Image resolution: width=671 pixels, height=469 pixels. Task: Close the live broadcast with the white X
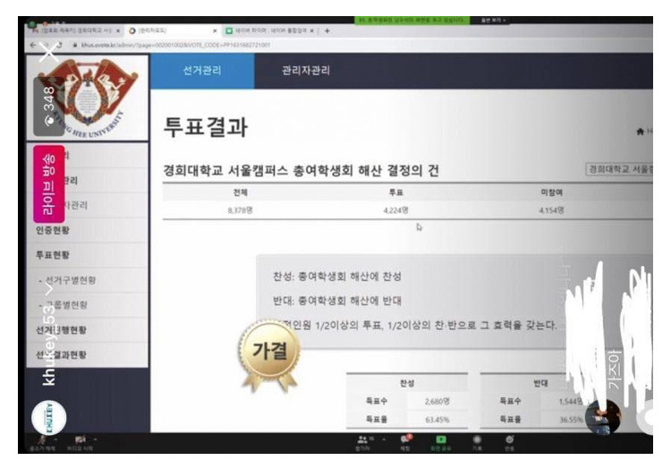coord(48,53)
